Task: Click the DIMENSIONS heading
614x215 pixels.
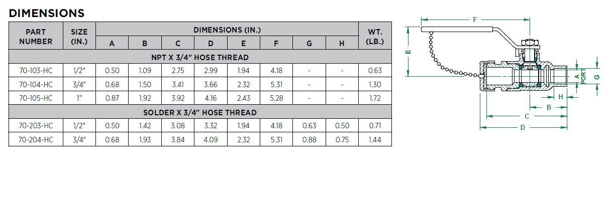Action: (47, 13)
